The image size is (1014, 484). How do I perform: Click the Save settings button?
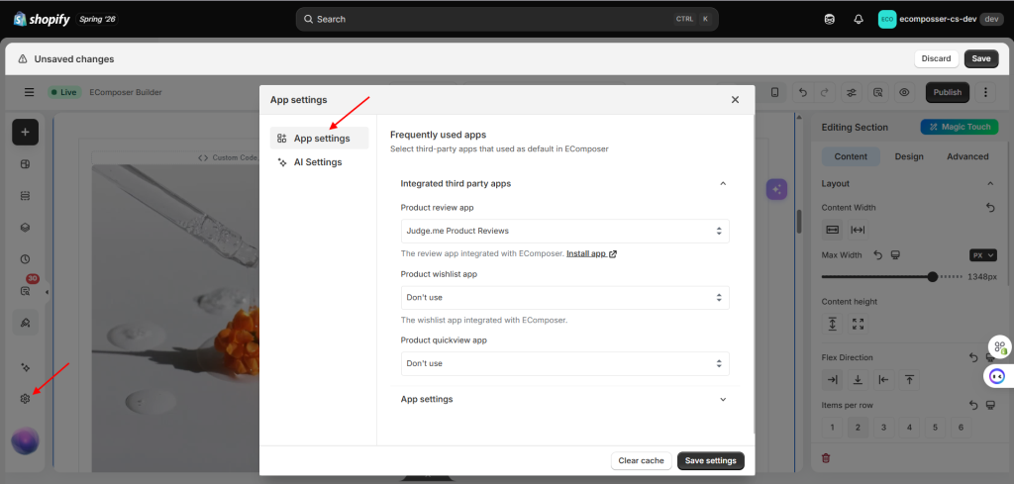click(711, 460)
